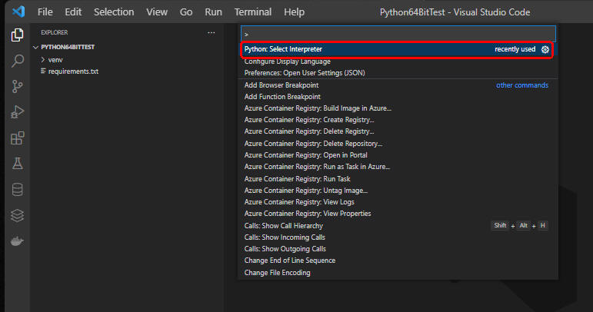The image size is (593, 312).
Task: Click the requirements.txt file icon
Action: point(43,71)
